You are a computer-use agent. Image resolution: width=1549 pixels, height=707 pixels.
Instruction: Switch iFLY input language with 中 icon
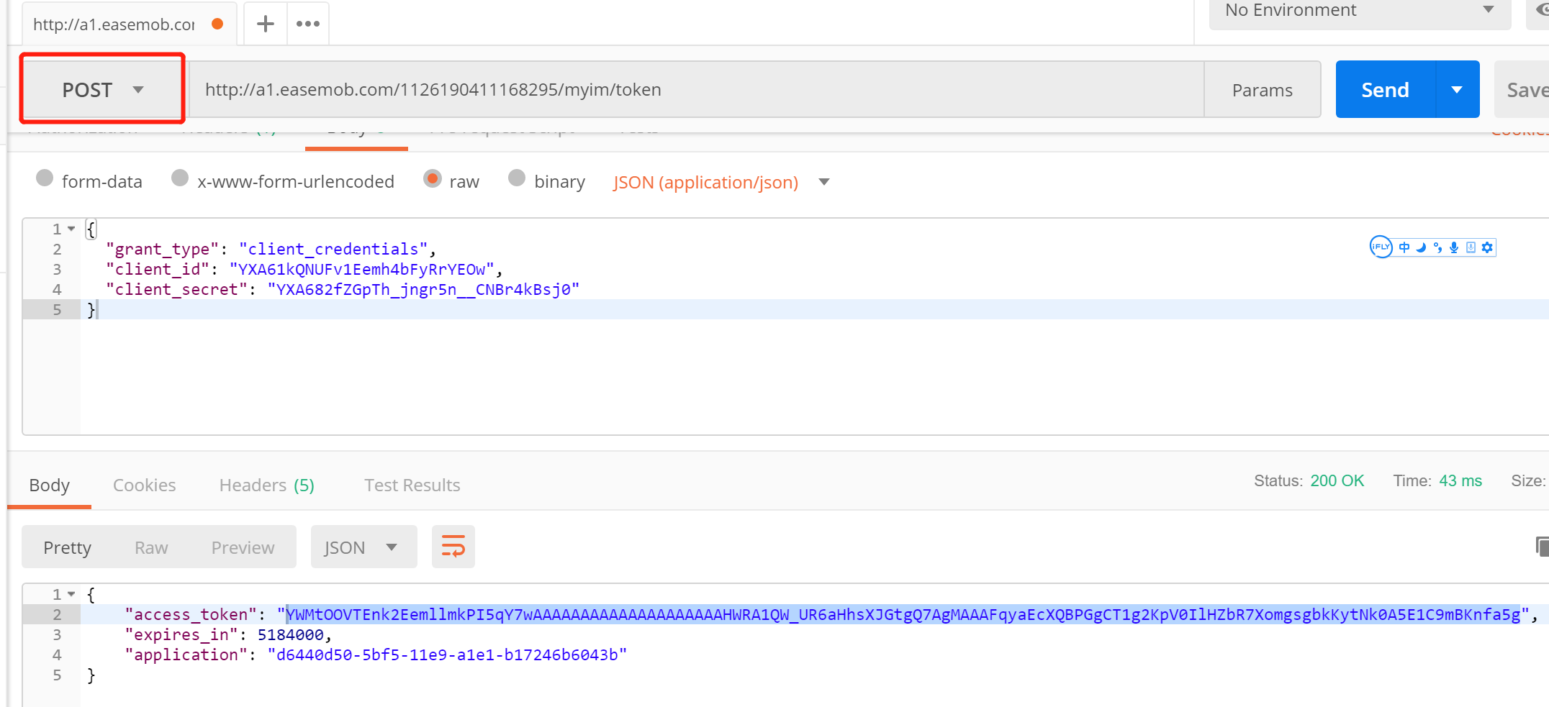(1404, 247)
